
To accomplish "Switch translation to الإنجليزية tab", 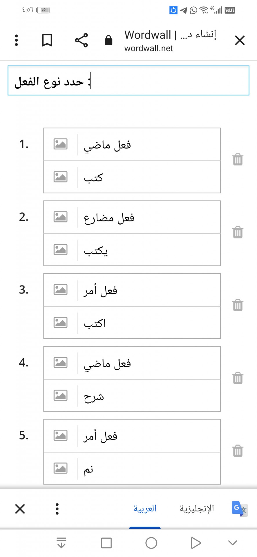I will (197, 508).
